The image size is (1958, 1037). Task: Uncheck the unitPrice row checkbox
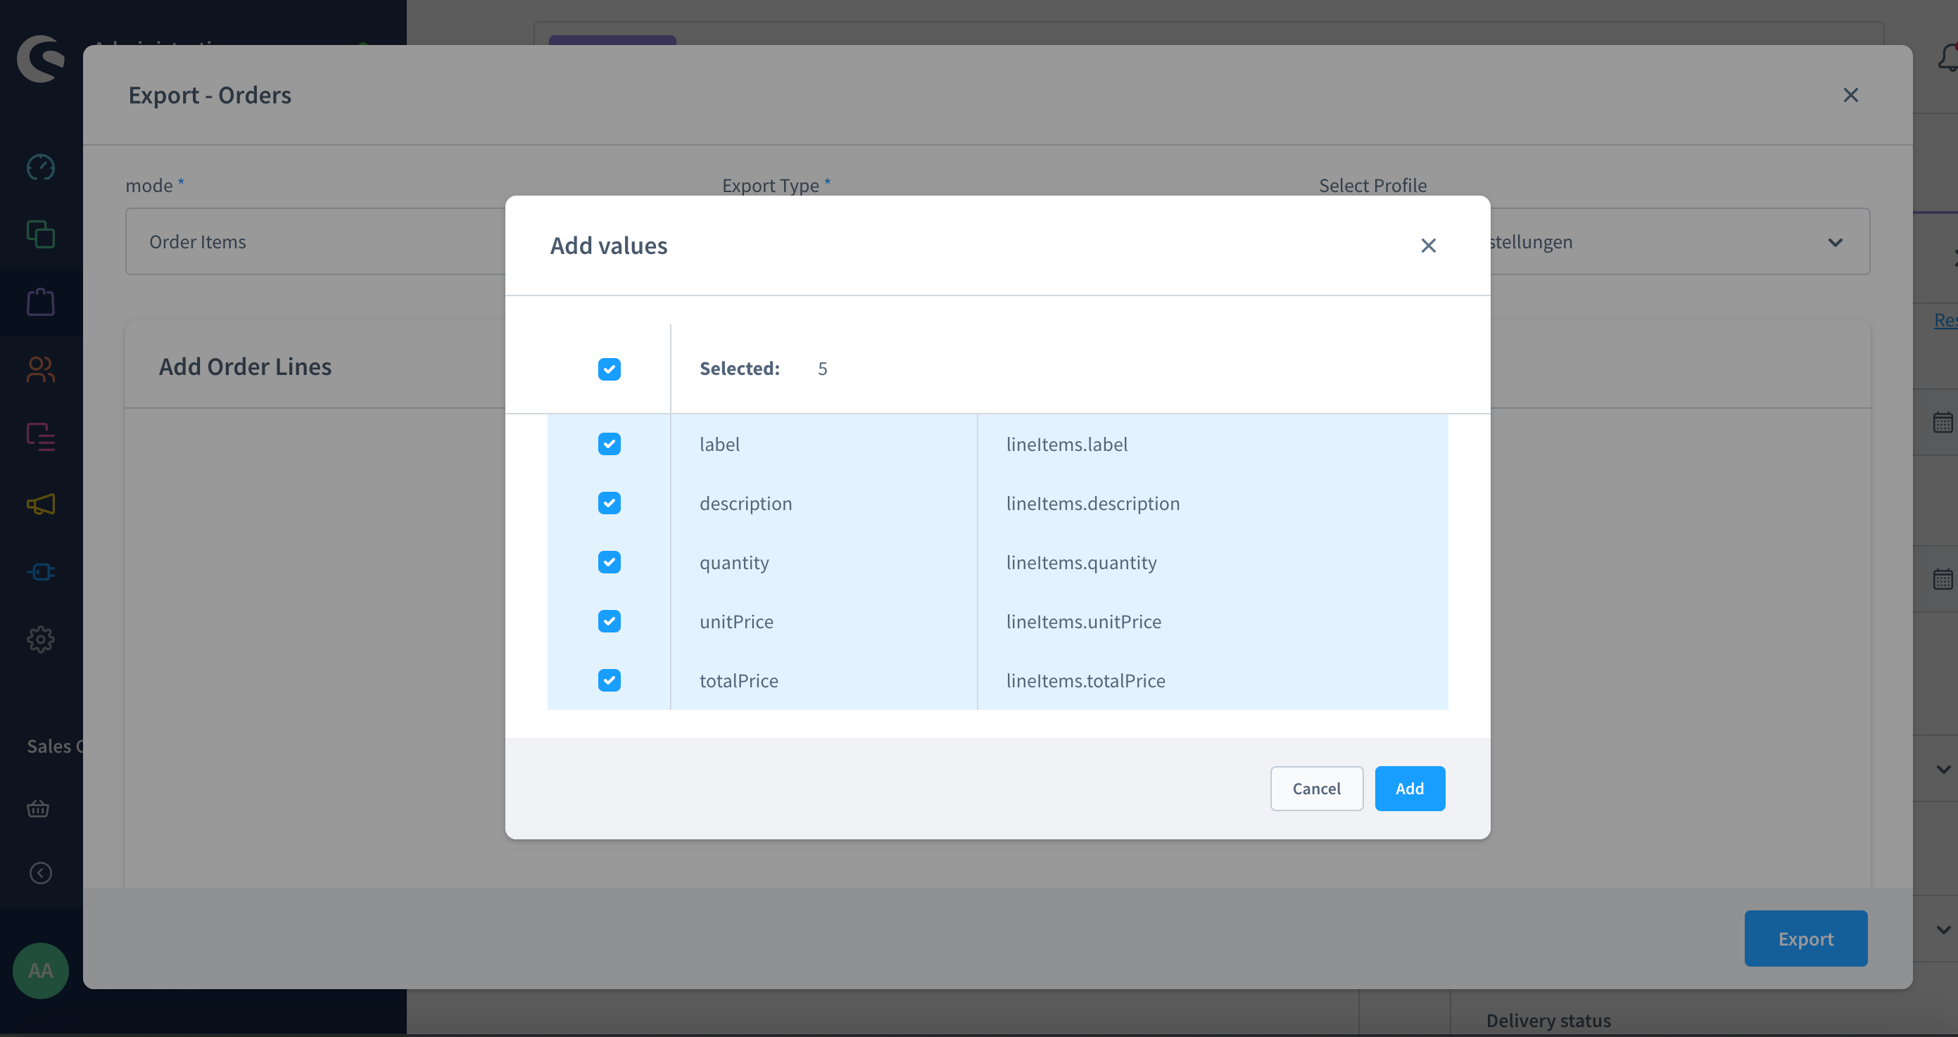(609, 621)
